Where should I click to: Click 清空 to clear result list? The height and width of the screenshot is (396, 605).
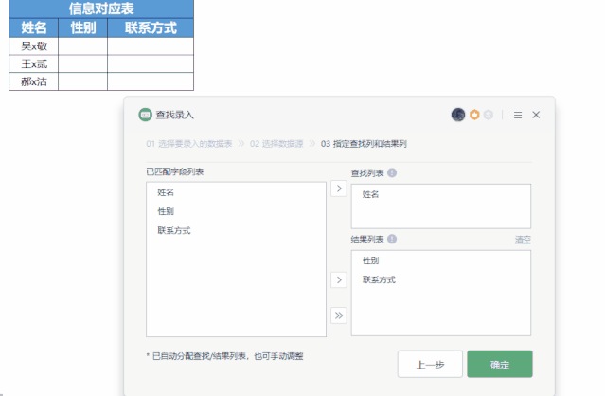[x=523, y=240]
